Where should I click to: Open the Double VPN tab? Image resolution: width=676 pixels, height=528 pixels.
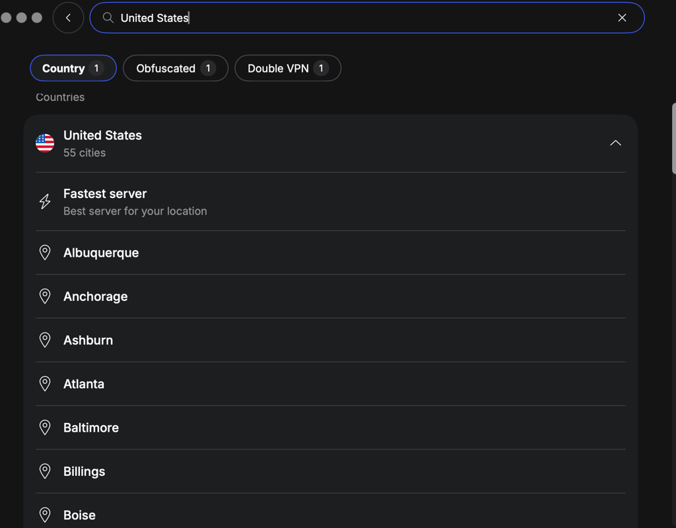coord(288,68)
